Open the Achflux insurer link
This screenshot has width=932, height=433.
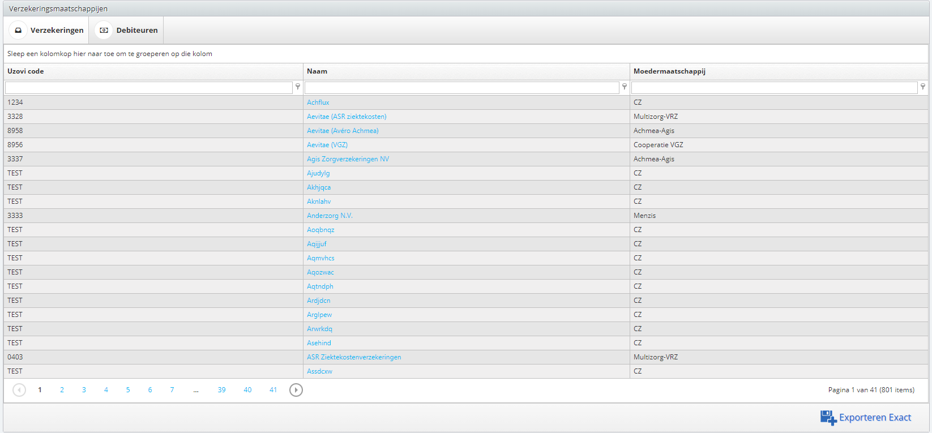pyautogui.click(x=318, y=102)
